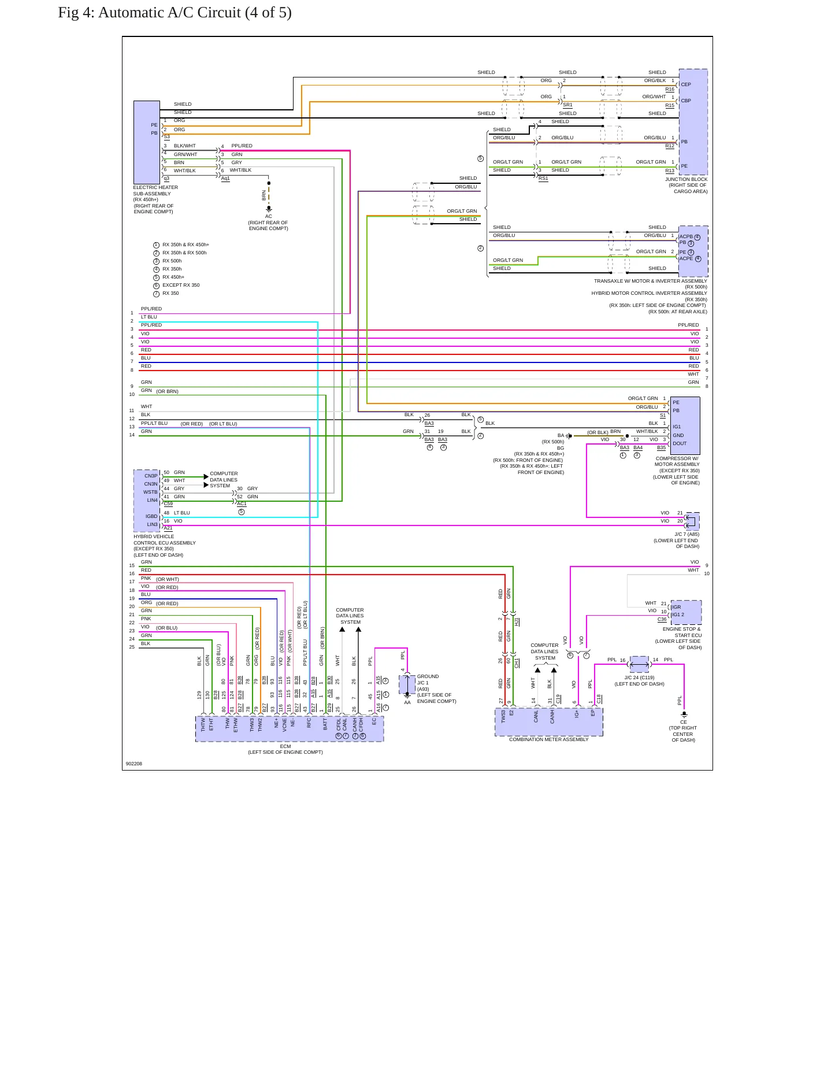Select the 'ENGINE STOP & START ECU' label

point(682,632)
